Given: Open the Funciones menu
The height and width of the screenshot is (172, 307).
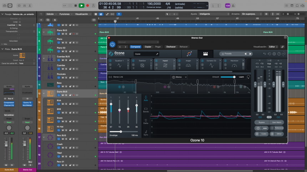Looking at the screenshot, I should (x=66, y=14).
